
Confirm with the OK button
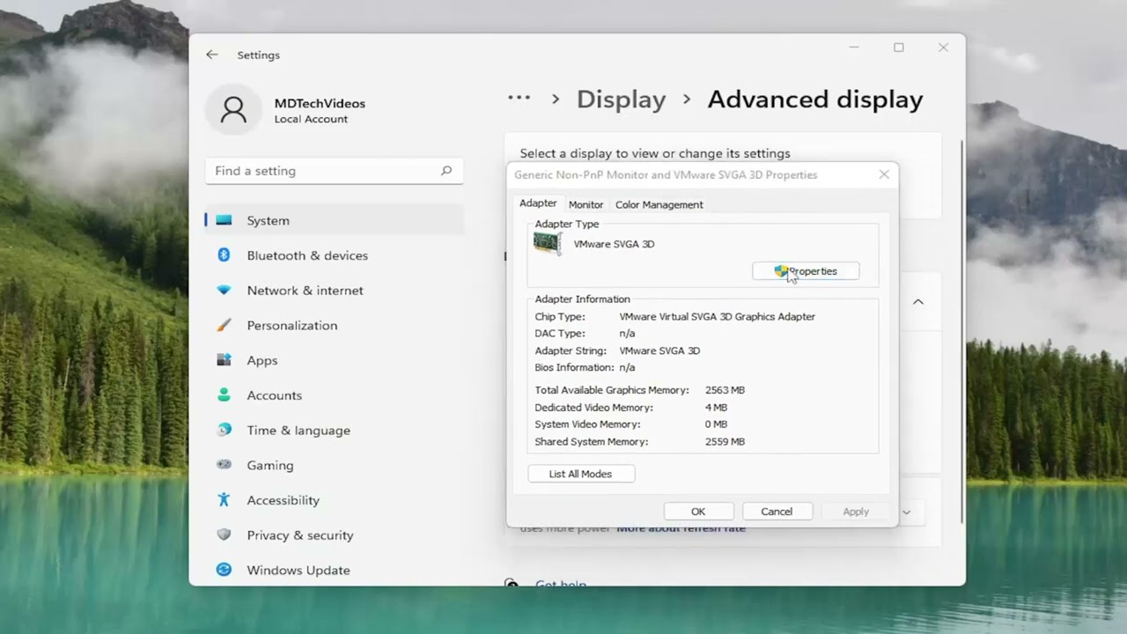698,512
